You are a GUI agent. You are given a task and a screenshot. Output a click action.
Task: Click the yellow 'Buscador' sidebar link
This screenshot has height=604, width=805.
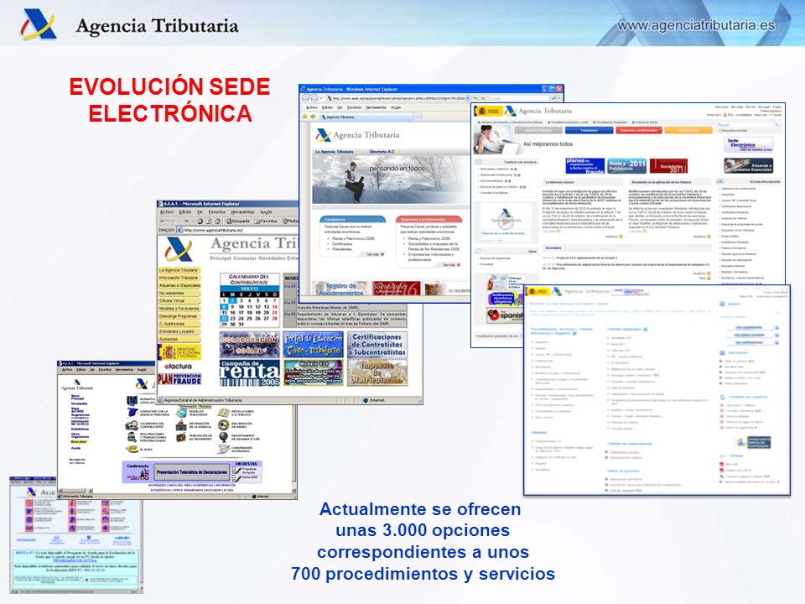click(79, 441)
